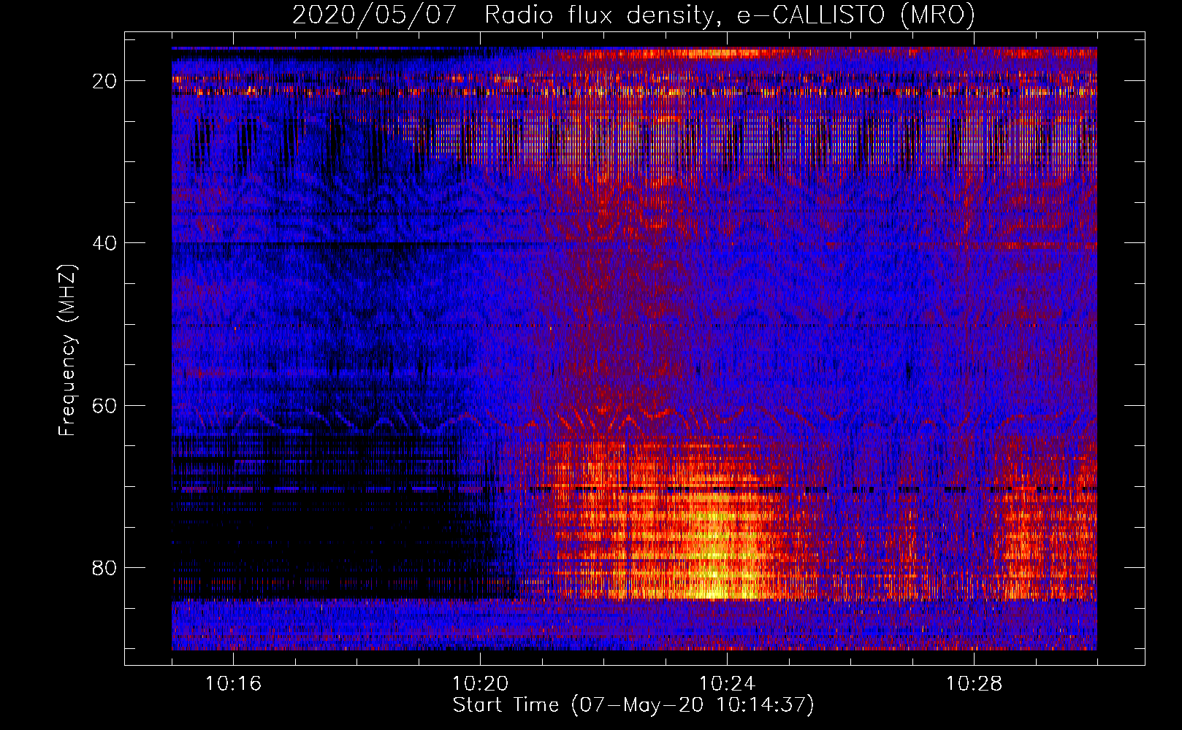Click the 20 MHz frequency tick label
Image resolution: width=1182 pixels, height=730 pixels.
(x=104, y=81)
